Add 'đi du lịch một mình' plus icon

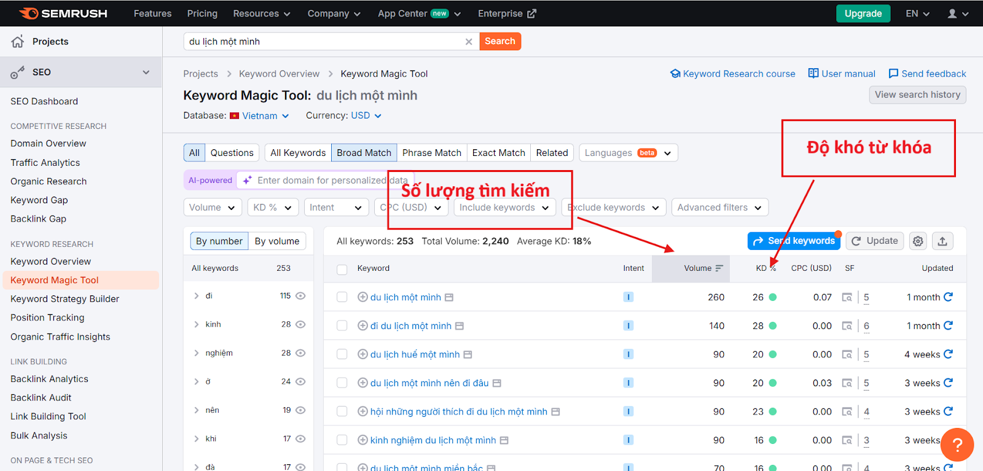click(x=362, y=326)
